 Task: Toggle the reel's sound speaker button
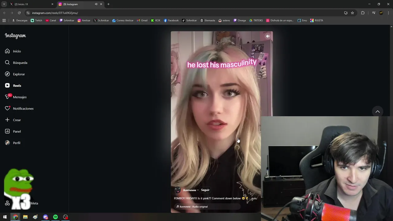268,36
